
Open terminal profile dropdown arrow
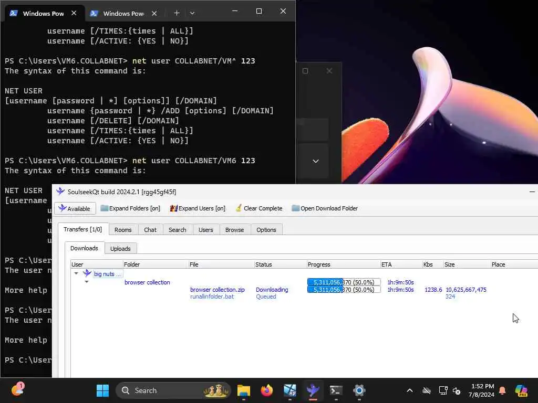point(192,13)
